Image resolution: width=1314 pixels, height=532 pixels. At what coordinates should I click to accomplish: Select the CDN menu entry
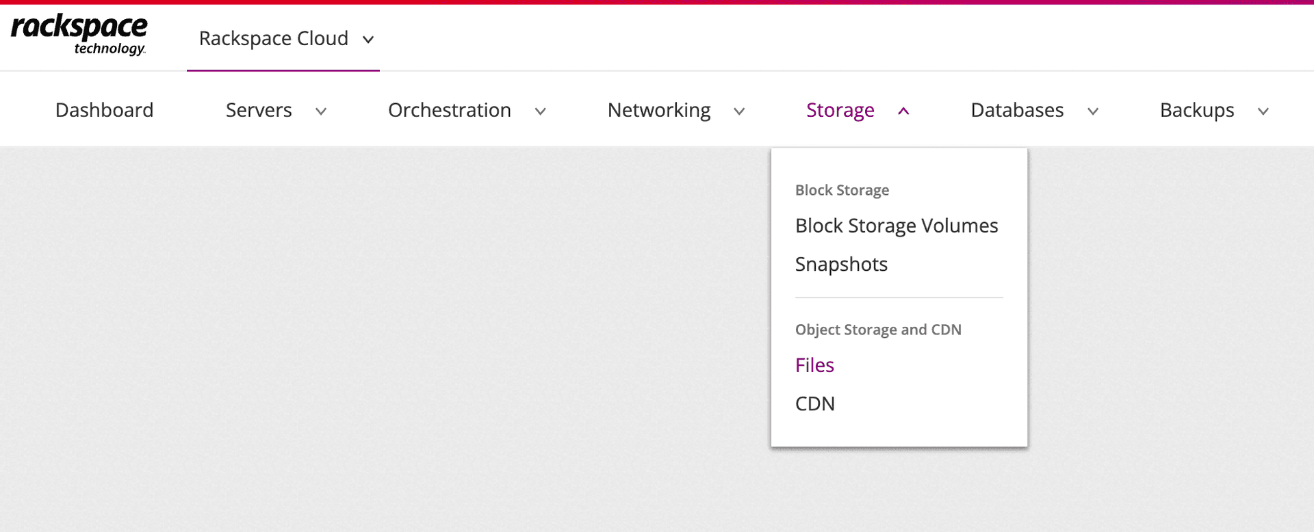[815, 403]
